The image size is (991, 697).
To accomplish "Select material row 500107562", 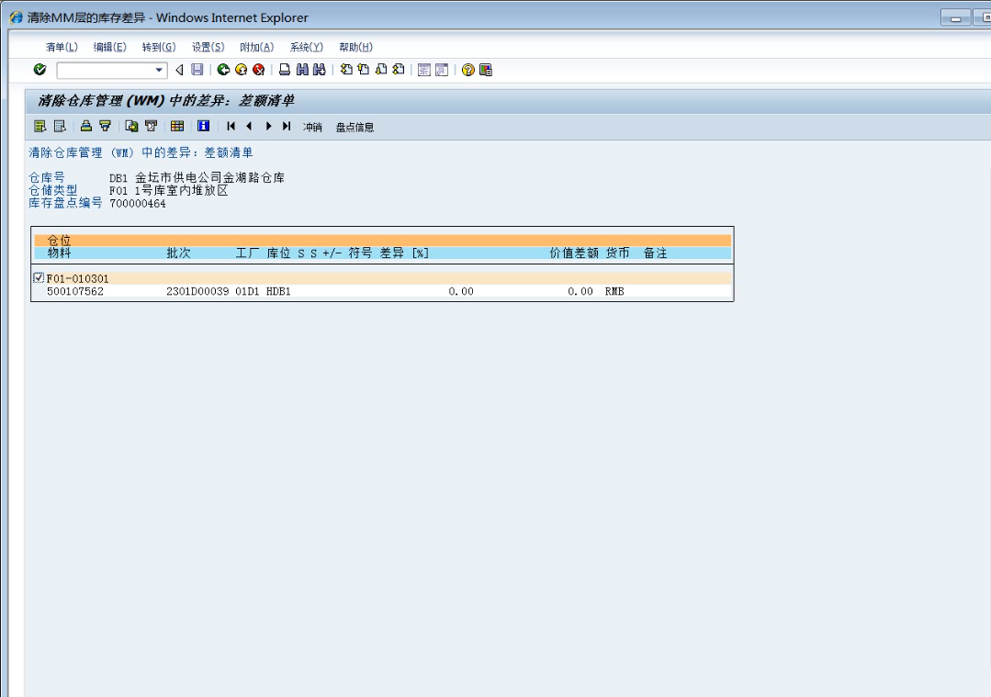I will point(75,292).
